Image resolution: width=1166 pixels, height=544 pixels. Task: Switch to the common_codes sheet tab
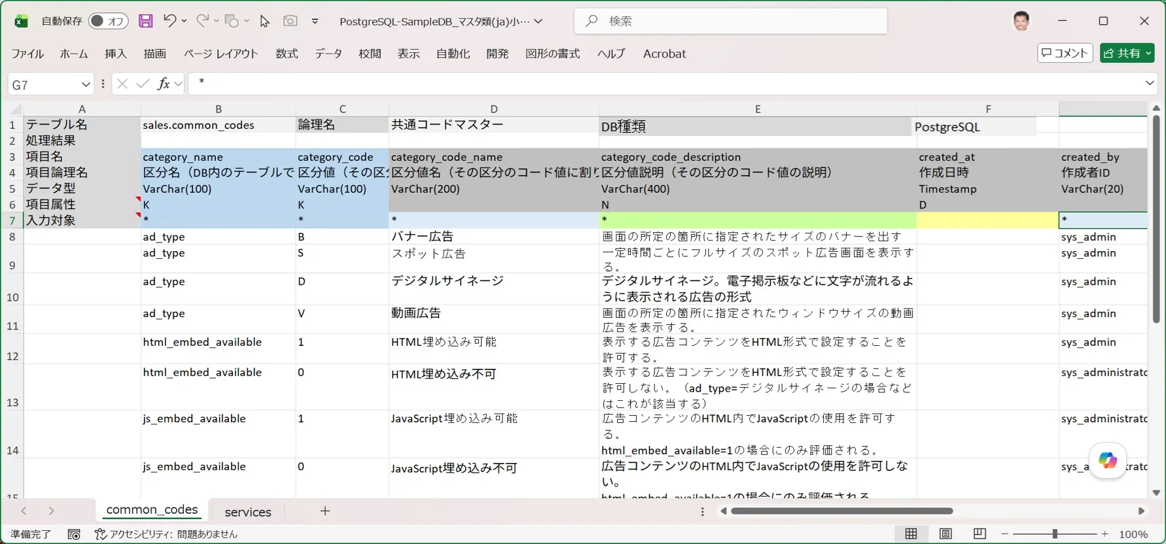[x=152, y=510]
